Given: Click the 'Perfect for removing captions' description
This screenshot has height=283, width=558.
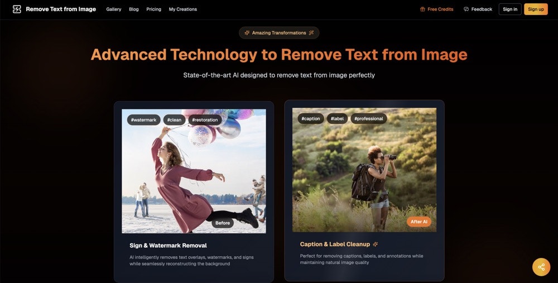Looking at the screenshot, I should tap(362, 259).
